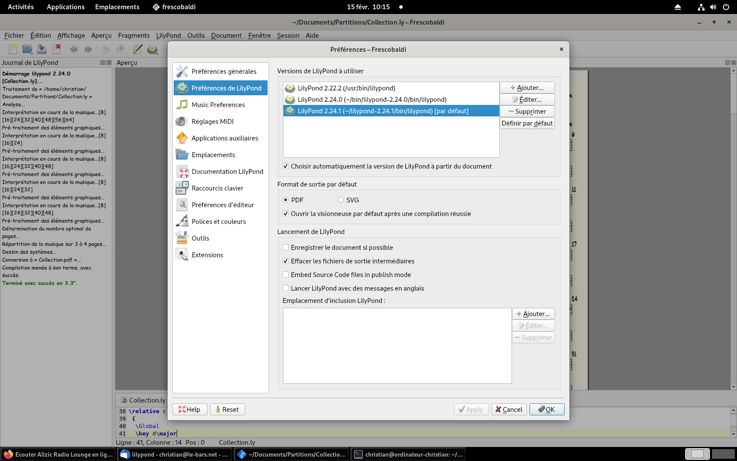The width and height of the screenshot is (737, 461).
Task: Open the system volume indicator
Action: click(713, 7)
